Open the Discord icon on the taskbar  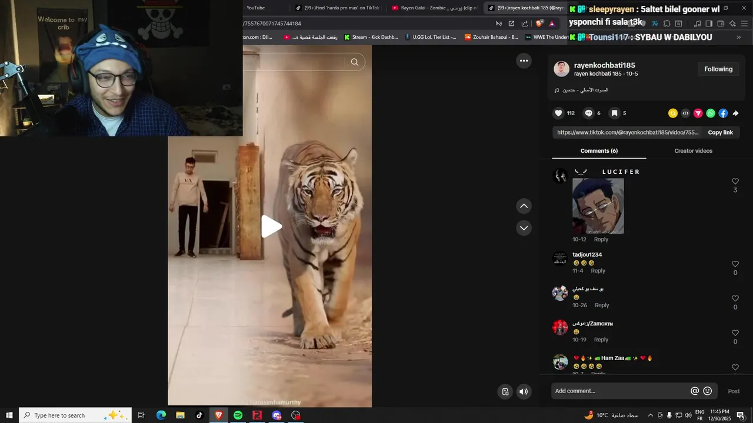click(x=276, y=415)
